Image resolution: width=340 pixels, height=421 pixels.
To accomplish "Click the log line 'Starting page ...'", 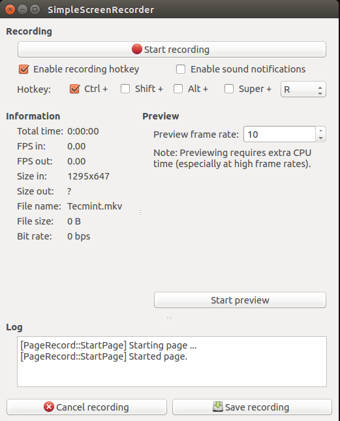I will [108, 345].
